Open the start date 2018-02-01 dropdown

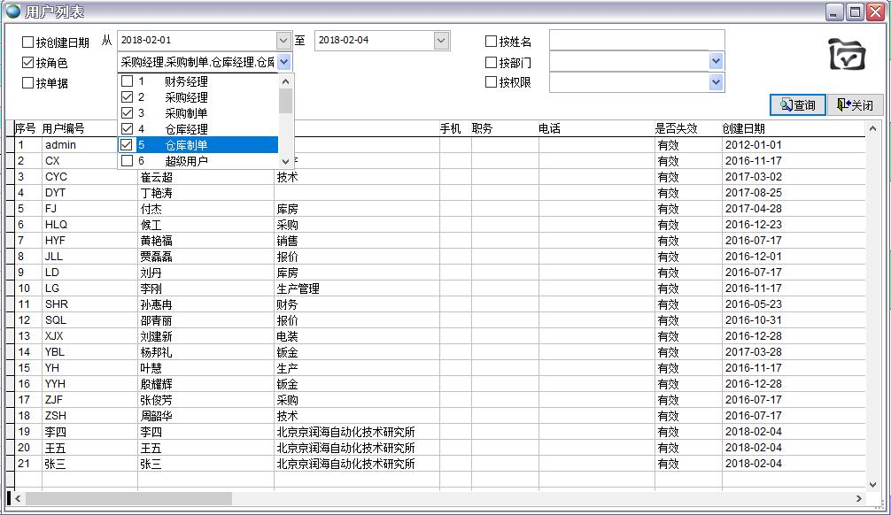(x=283, y=41)
